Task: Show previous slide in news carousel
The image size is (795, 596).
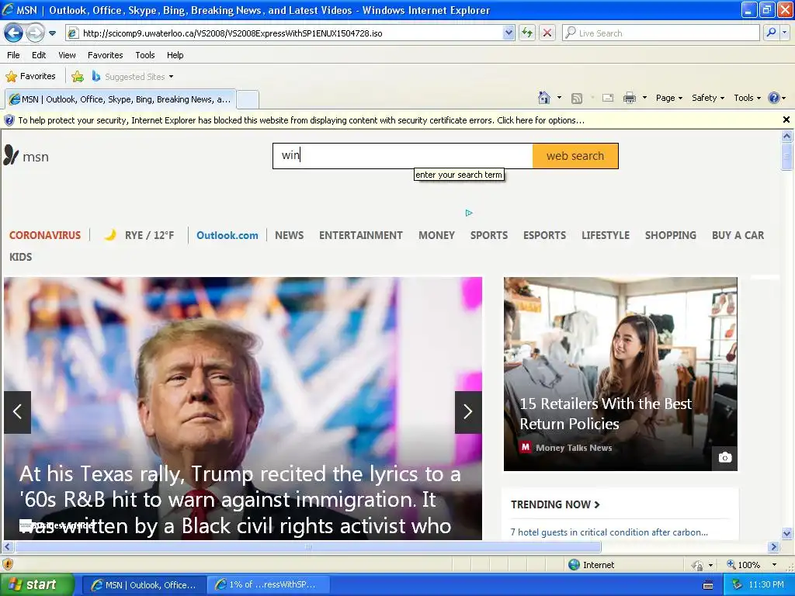Action: (17, 412)
